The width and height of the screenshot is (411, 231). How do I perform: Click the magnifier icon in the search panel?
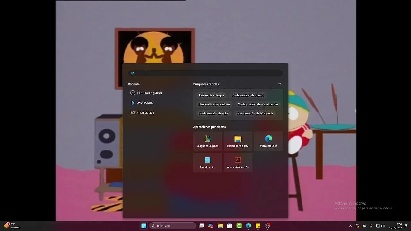(133, 73)
